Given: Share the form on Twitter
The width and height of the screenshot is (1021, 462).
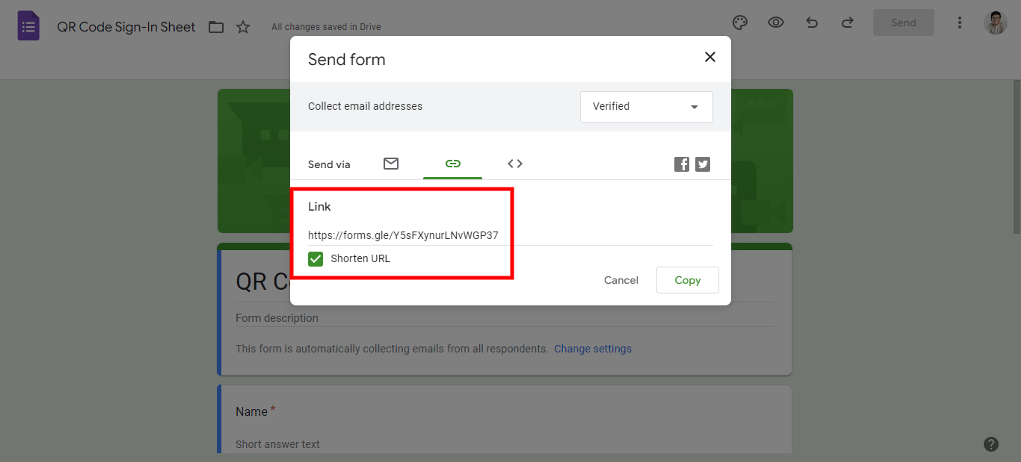Looking at the screenshot, I should point(702,164).
